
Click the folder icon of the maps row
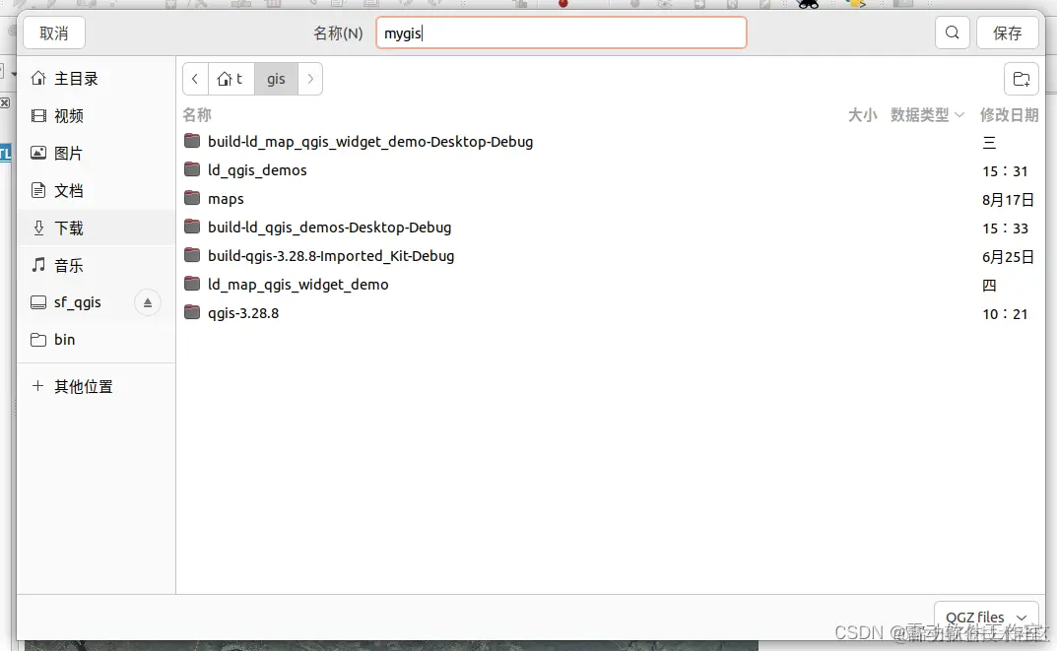pos(192,198)
